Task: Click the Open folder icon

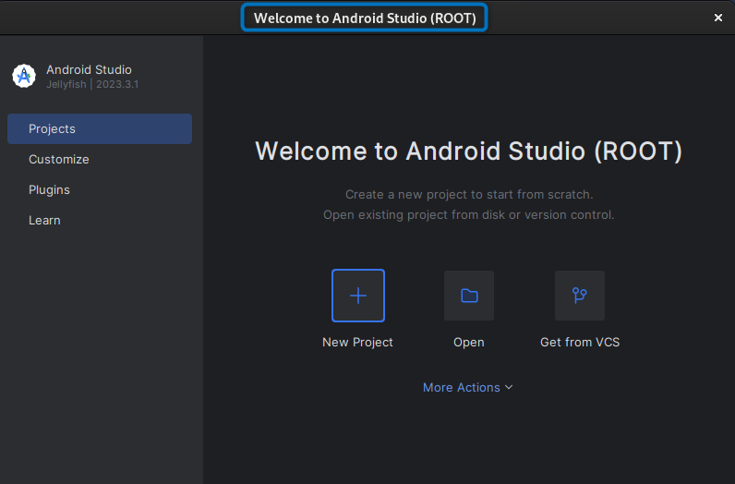Action: 469,296
